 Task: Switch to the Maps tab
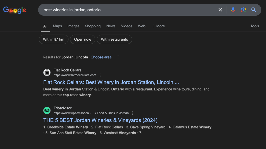57,26
